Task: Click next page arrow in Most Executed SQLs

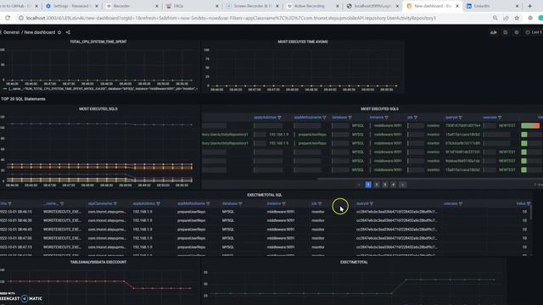Action: pyautogui.click(x=402, y=185)
